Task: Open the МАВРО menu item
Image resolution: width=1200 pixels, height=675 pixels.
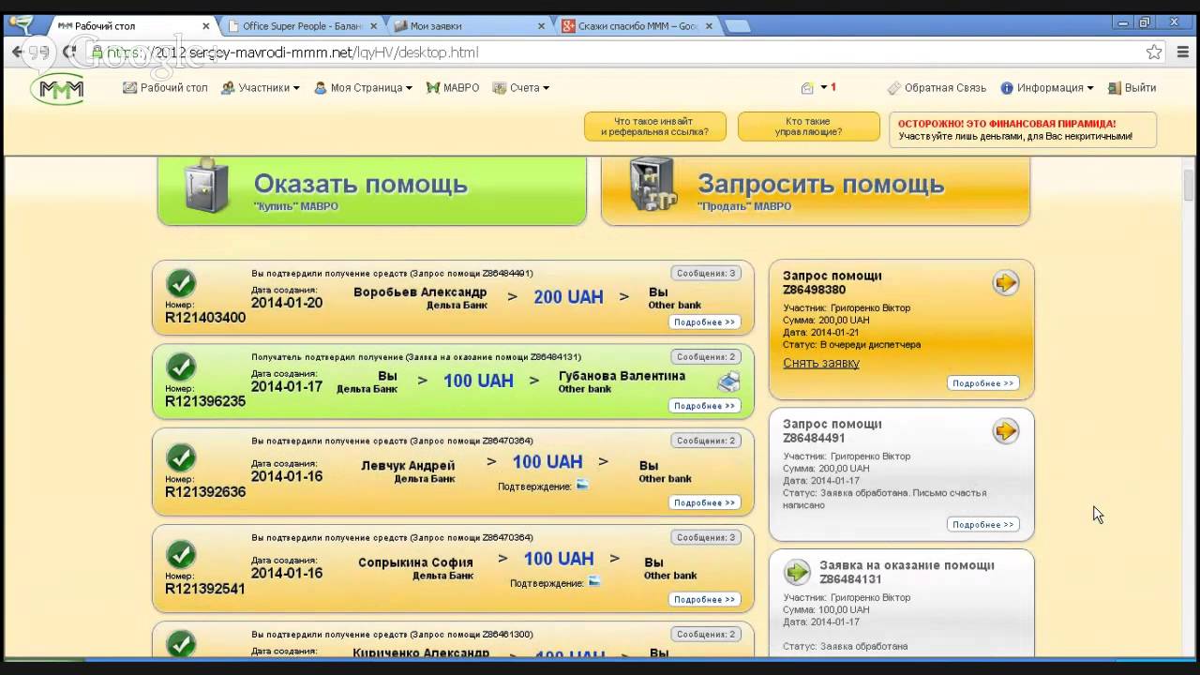Action: click(x=453, y=87)
